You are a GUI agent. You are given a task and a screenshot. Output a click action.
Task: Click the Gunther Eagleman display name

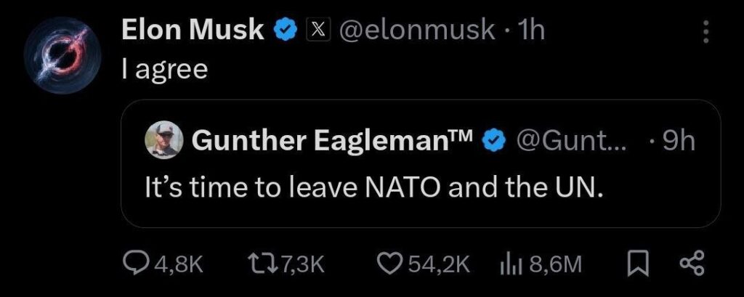pos(331,140)
